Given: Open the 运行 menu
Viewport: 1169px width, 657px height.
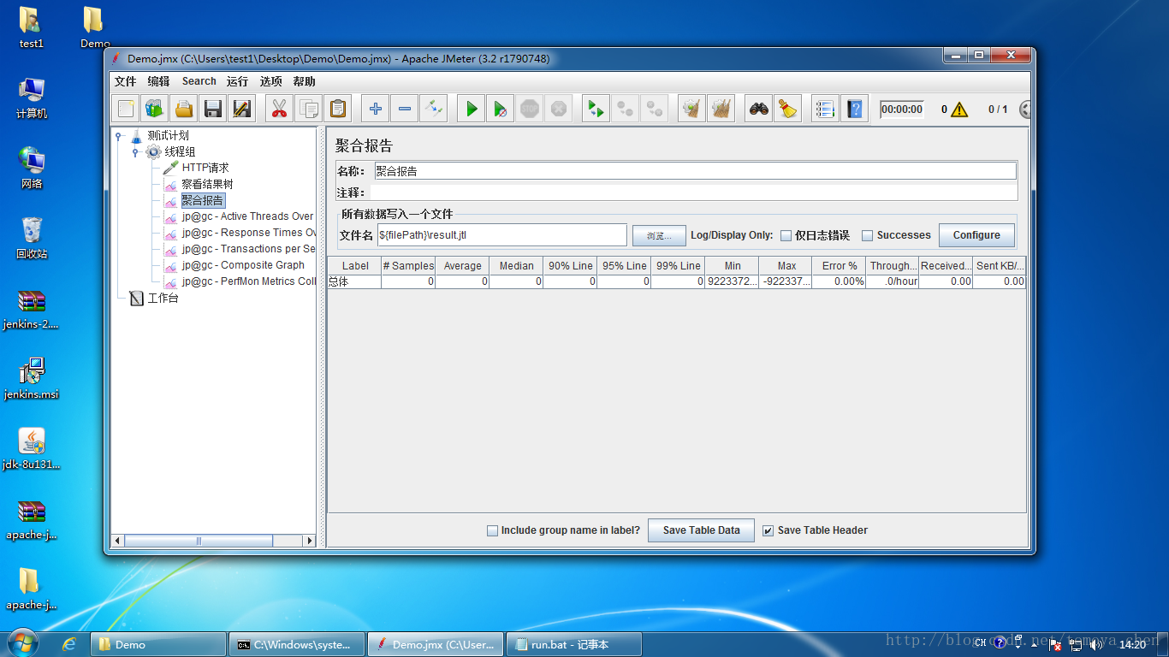Looking at the screenshot, I should 237,81.
